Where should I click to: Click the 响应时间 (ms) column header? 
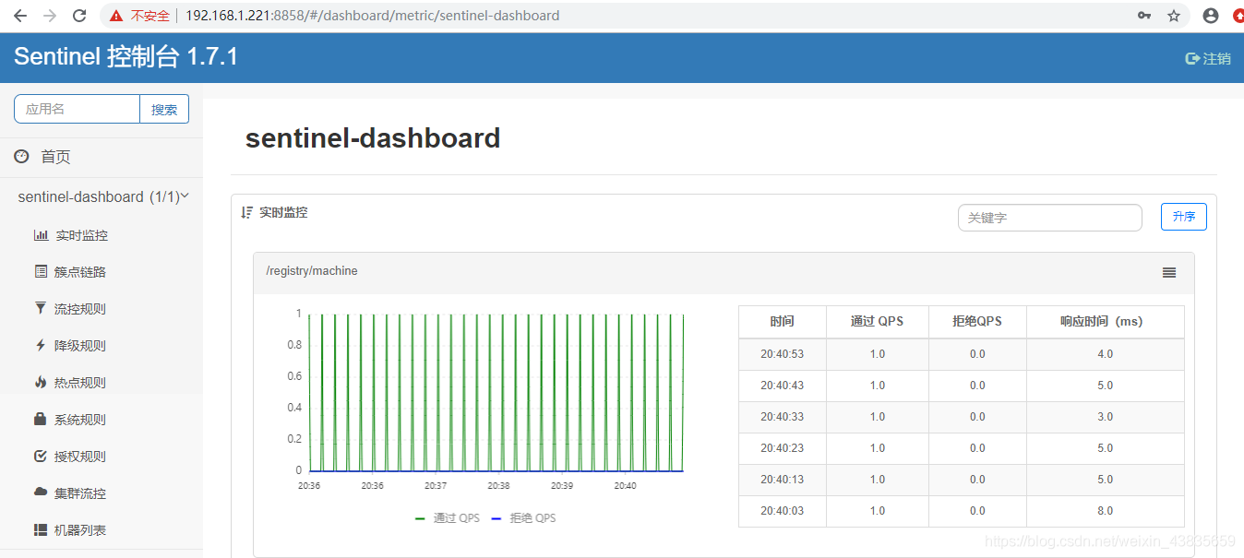click(1106, 322)
